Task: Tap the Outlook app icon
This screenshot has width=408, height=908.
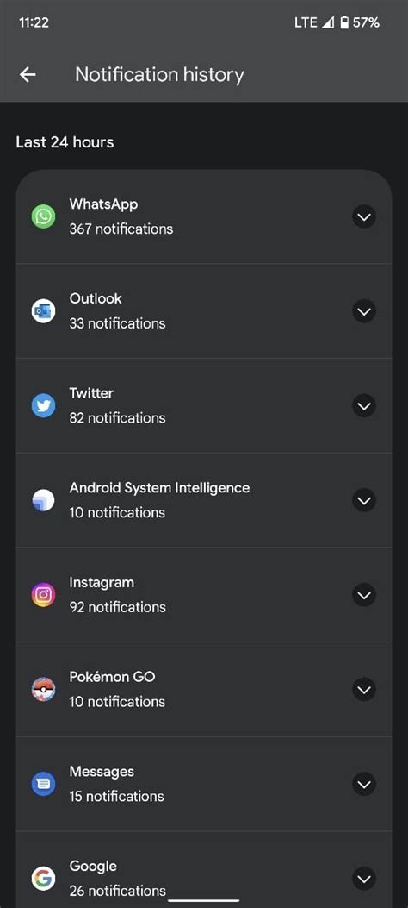Action: coord(43,311)
